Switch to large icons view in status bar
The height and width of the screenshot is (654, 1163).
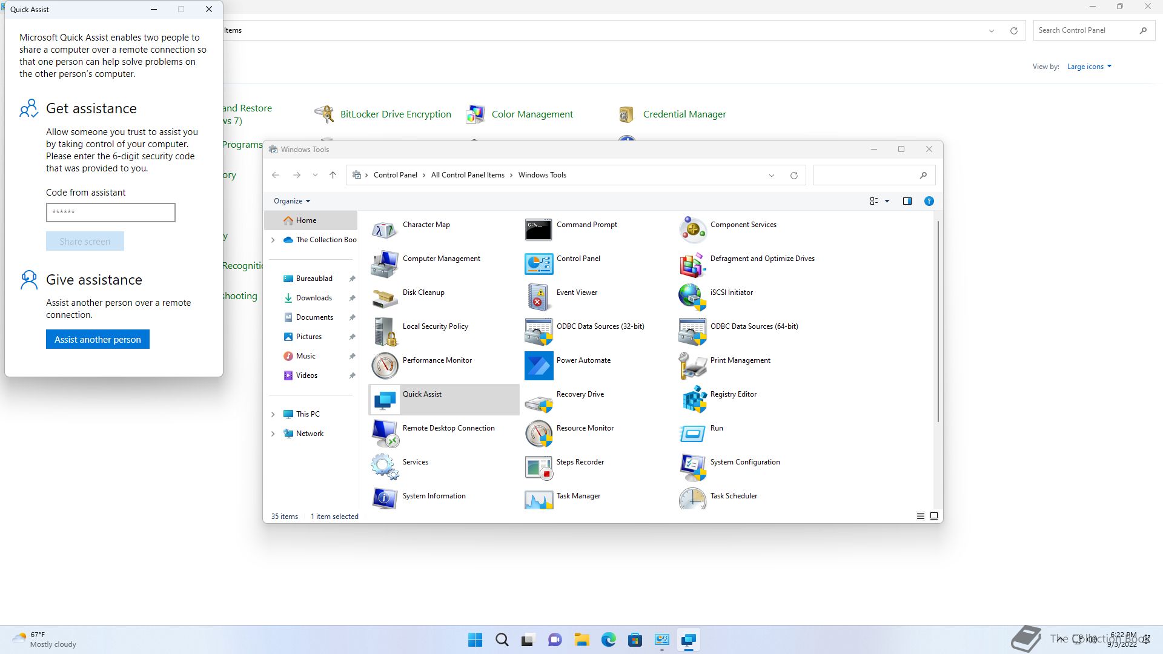tap(933, 516)
